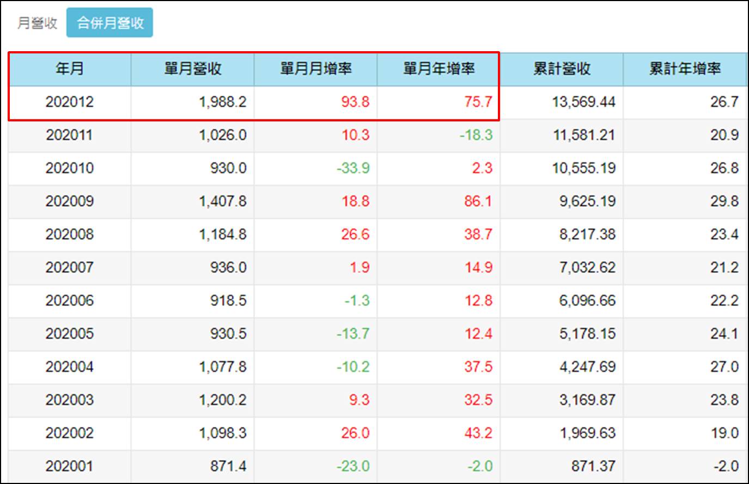Sort by the 累計營收 column header

[x=561, y=69]
